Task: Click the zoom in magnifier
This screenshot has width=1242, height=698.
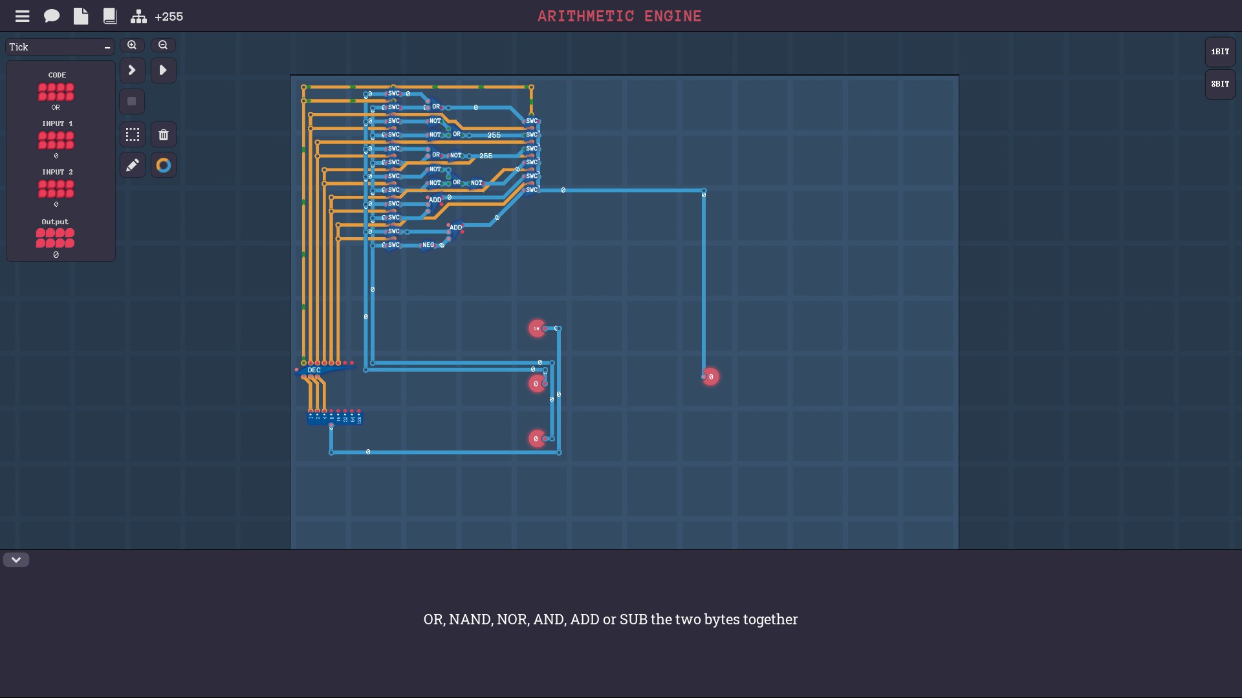Action: [x=132, y=45]
